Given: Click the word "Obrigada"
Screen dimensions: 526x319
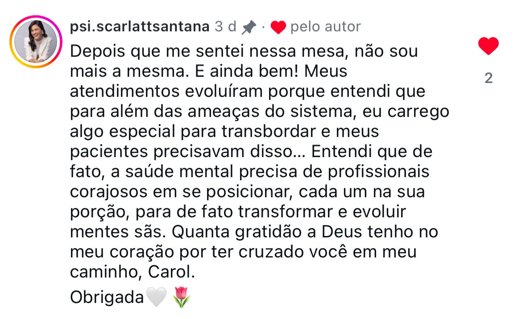Looking at the screenshot, I should click(x=107, y=298).
